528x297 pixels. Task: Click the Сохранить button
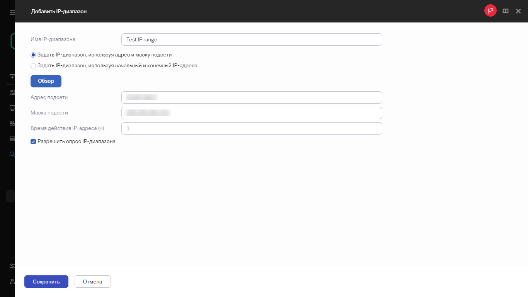46,282
